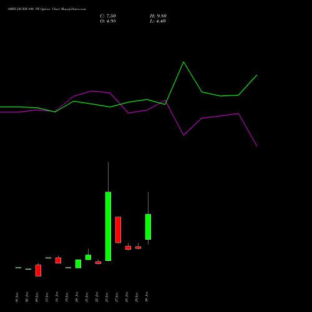
Task: Click the 20 Jan date axis label
Action: coord(77,297)
